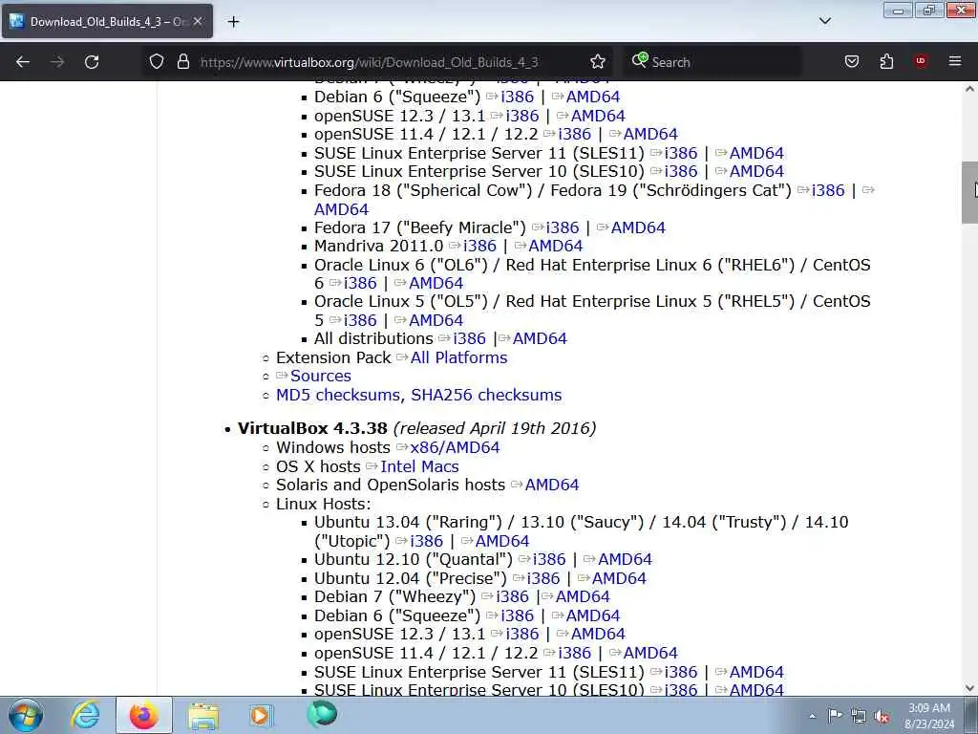Click AMD64 link for Debian 7 Wheezy
The width and height of the screenshot is (978, 734).
click(583, 596)
